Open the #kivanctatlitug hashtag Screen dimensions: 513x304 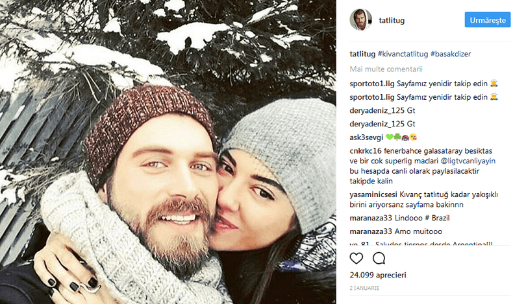click(x=403, y=54)
